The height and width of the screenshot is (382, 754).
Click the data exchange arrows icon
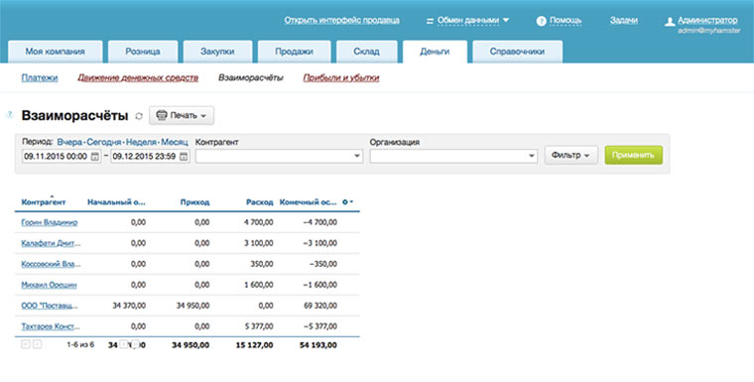pyautogui.click(x=430, y=21)
